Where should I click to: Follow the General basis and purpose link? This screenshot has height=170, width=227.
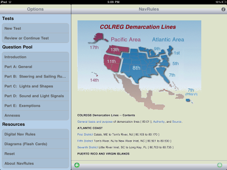pos(95,122)
